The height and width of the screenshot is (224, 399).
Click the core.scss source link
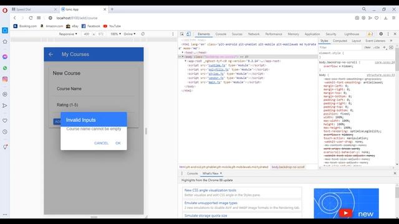(x=385, y=62)
